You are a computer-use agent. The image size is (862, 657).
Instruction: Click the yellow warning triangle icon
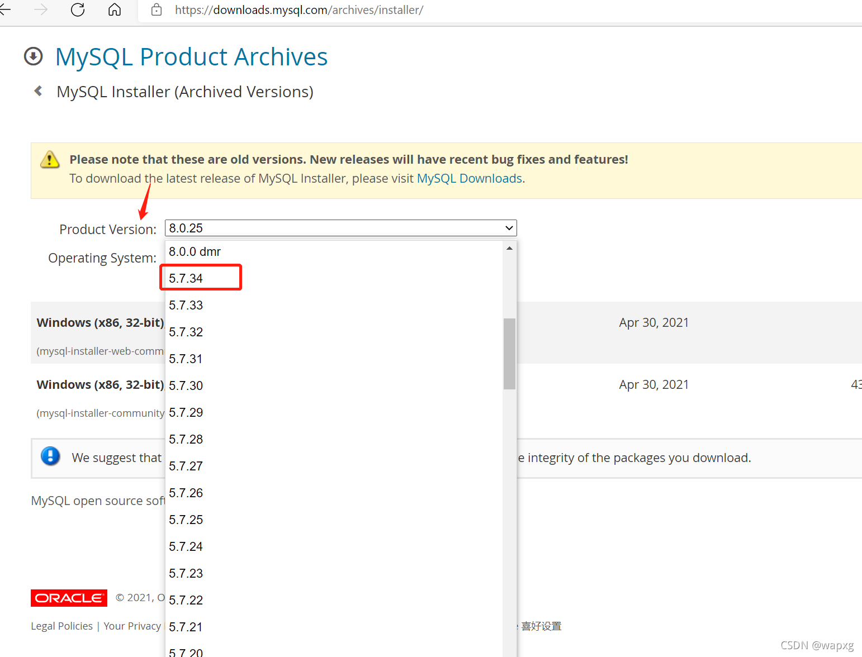click(50, 159)
